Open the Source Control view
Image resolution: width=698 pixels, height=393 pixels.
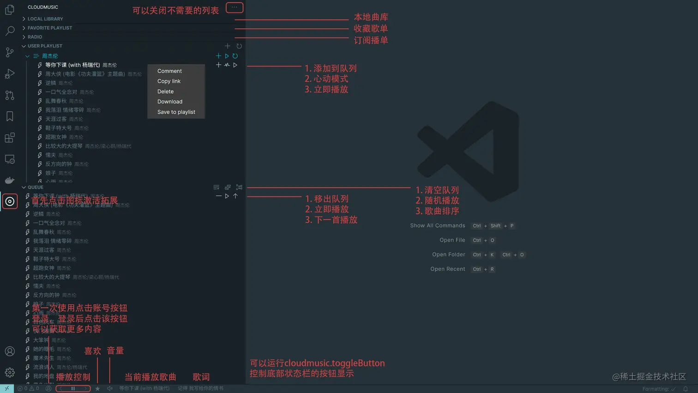tap(10, 52)
